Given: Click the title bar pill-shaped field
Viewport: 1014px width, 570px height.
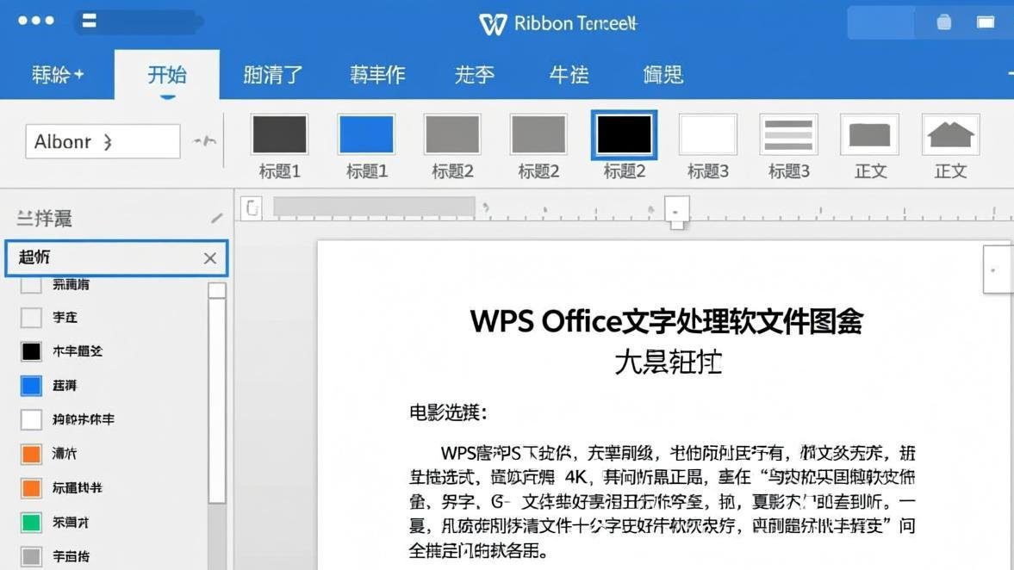Looking at the screenshot, I should 139,22.
